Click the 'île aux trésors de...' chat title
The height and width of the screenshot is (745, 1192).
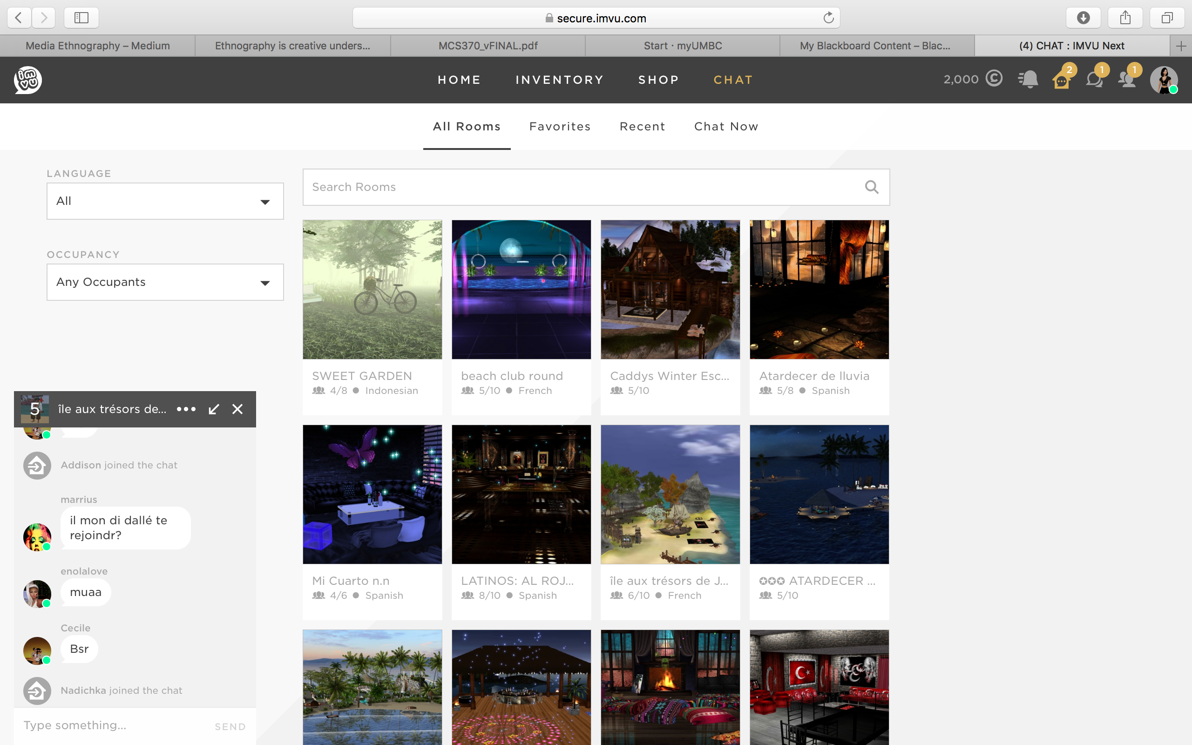[112, 409]
